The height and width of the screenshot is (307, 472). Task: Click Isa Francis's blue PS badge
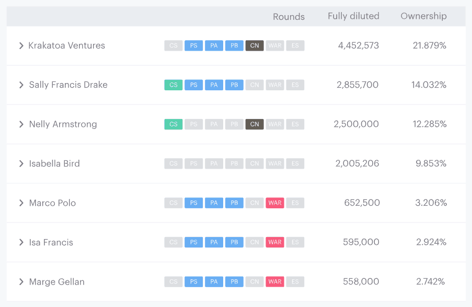(x=194, y=242)
